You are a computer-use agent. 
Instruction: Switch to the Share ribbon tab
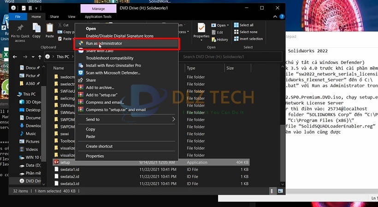point(54,17)
